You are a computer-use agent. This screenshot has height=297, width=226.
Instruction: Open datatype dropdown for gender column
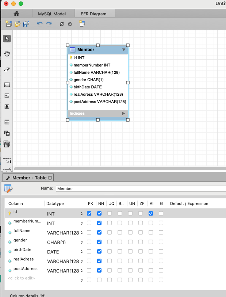(81, 242)
